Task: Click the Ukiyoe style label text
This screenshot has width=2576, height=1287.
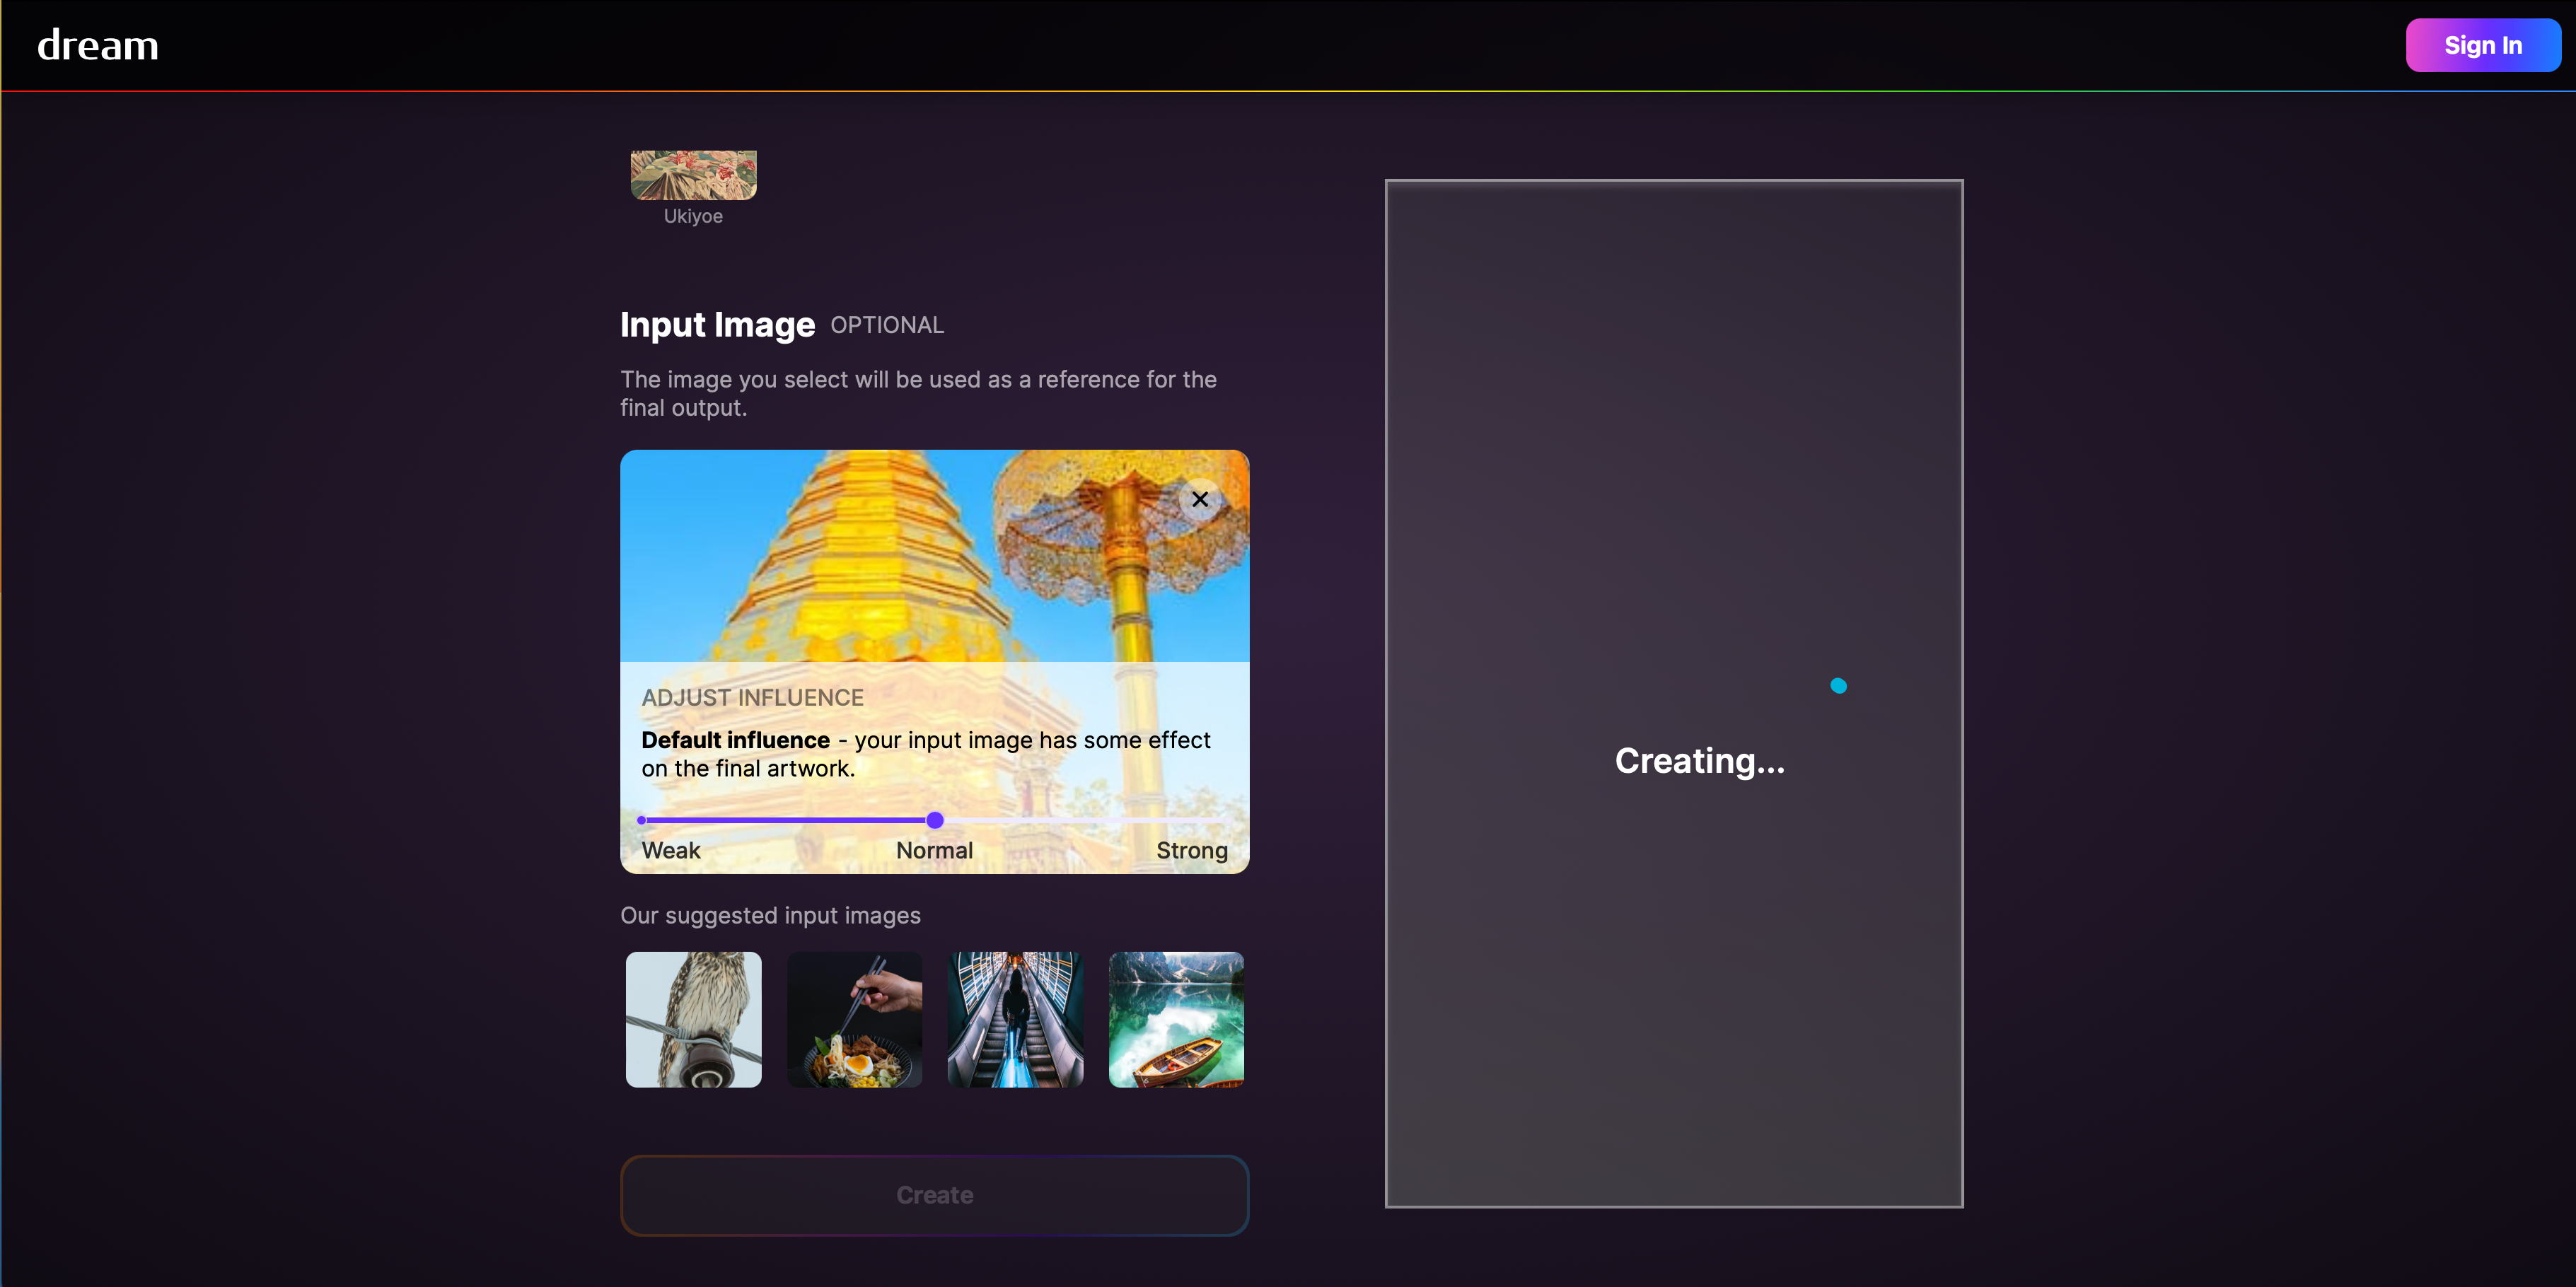Action: (x=693, y=216)
